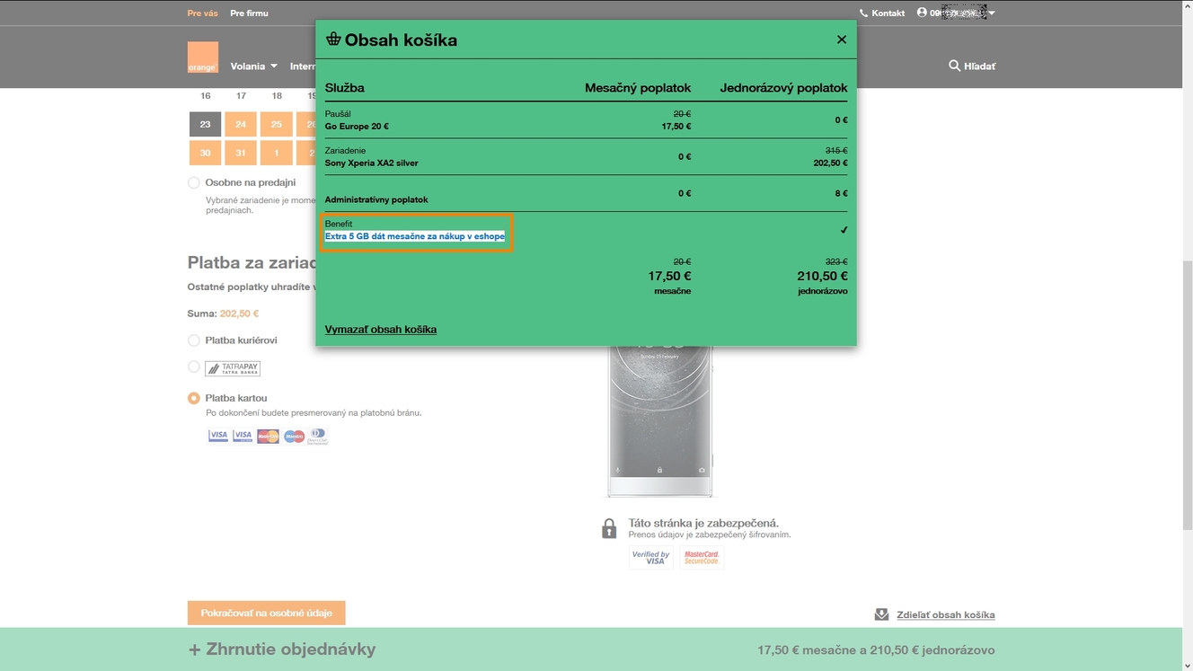Open the account number dropdown arrow

(x=992, y=13)
